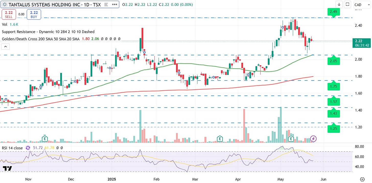Open the chart settings gear icon
Viewport: 372px width, 183px height.
[362, 179]
